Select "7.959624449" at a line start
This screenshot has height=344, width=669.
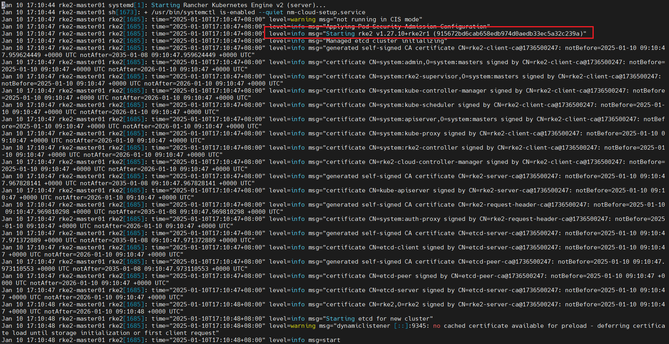pos(21,55)
